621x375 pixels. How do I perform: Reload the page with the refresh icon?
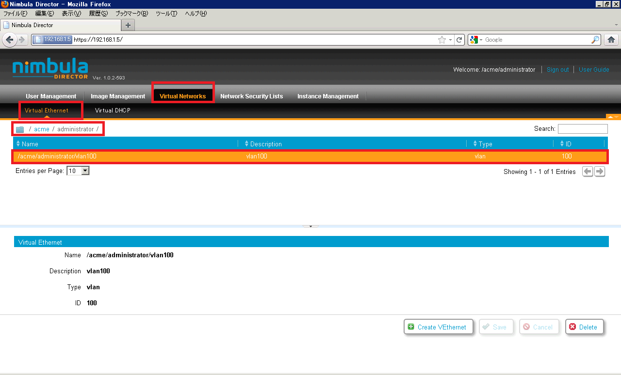pos(459,40)
